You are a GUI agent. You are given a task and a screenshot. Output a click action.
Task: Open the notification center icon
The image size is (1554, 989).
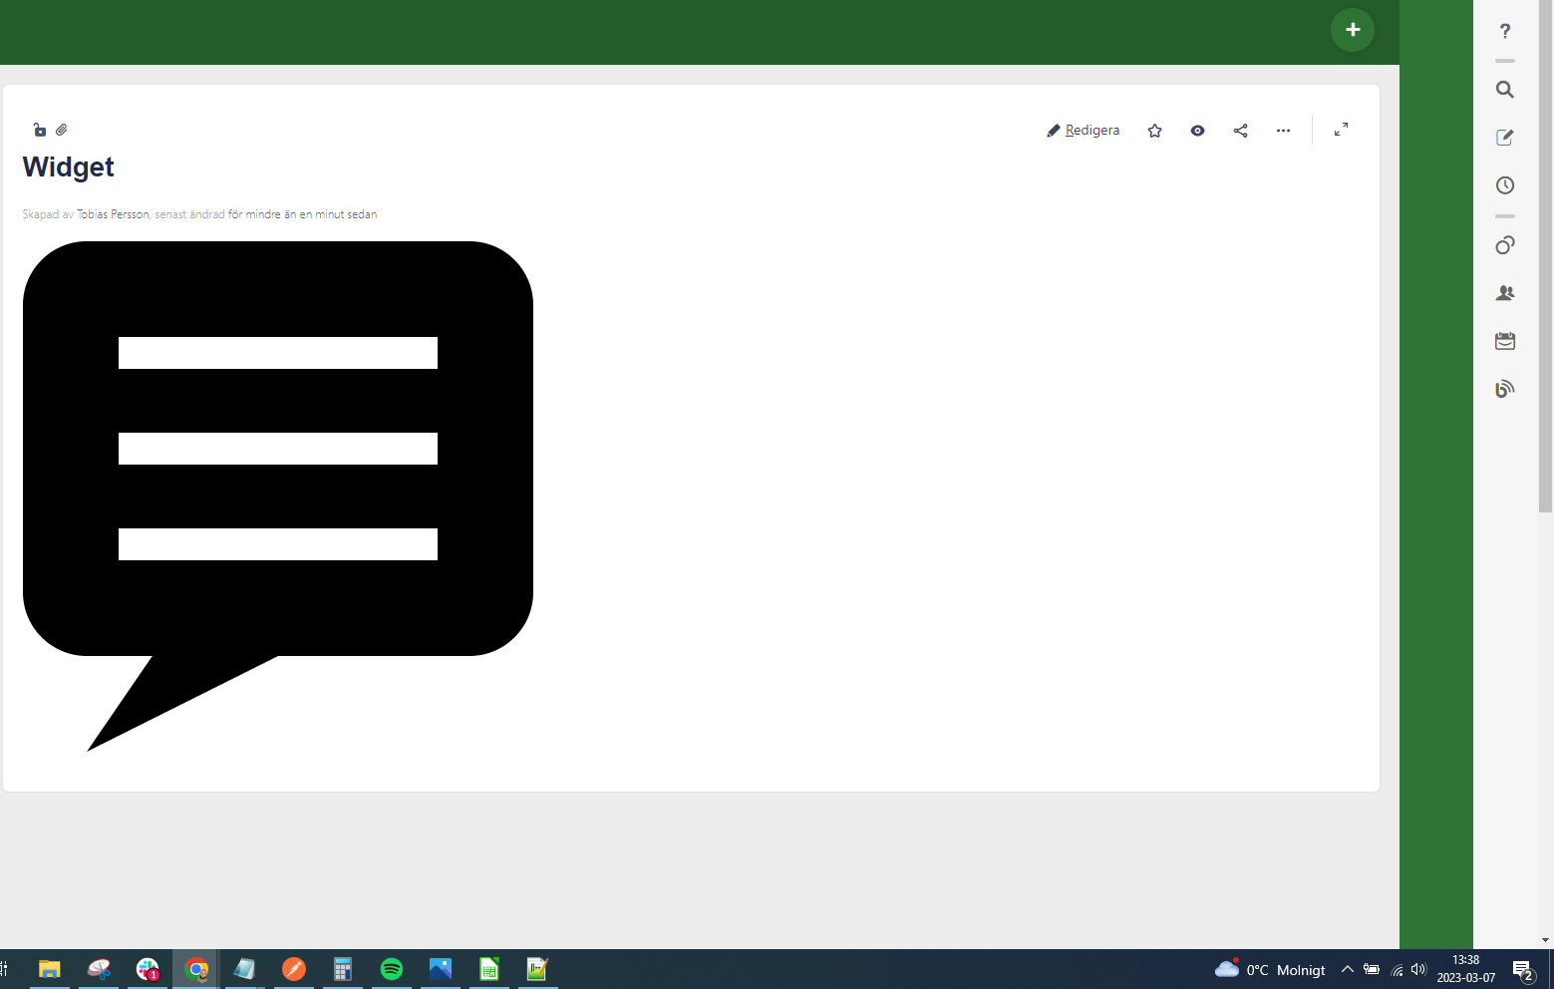click(x=1522, y=970)
